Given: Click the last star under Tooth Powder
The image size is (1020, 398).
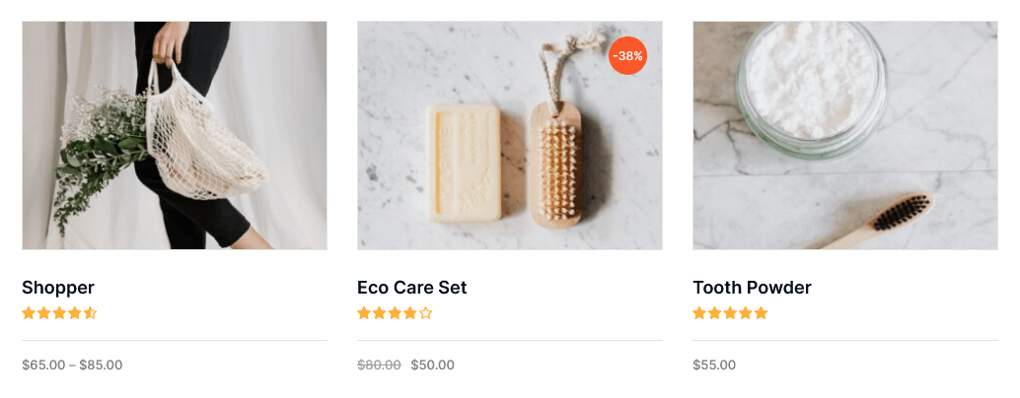Looking at the screenshot, I should click(x=762, y=313).
